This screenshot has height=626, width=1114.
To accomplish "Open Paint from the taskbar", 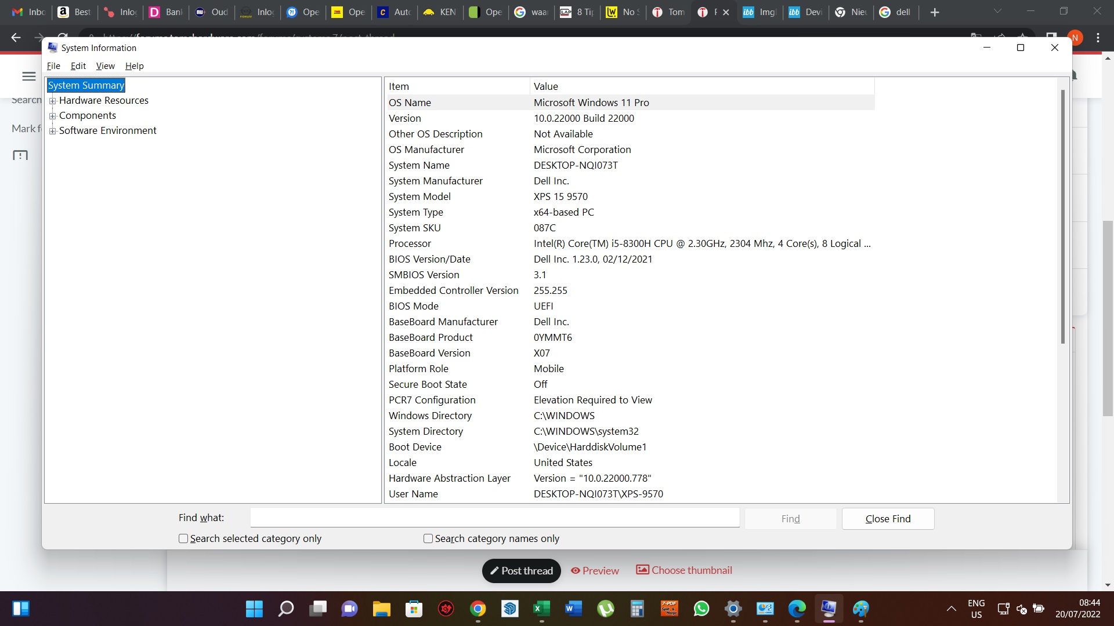I will [x=861, y=609].
